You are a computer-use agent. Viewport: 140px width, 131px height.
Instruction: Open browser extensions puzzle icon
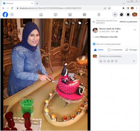[123, 8]
